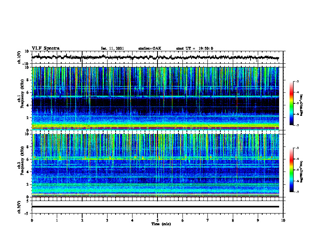Select the date "Jan. 11, 2021" in header
Image resolution: width=319 pixels, height=247 pixels.
pos(112,48)
